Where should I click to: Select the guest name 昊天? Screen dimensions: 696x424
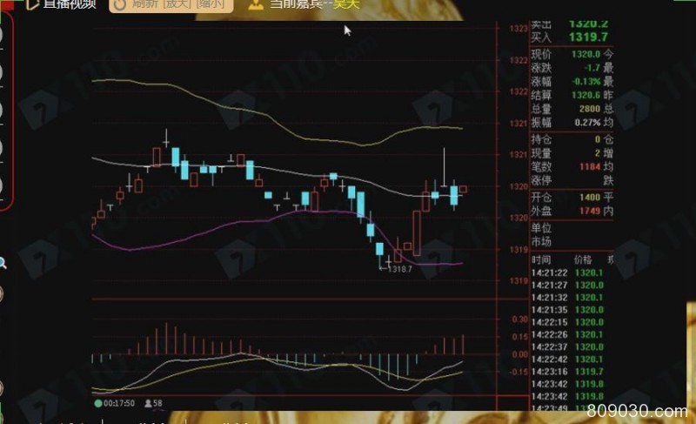[346, 4]
